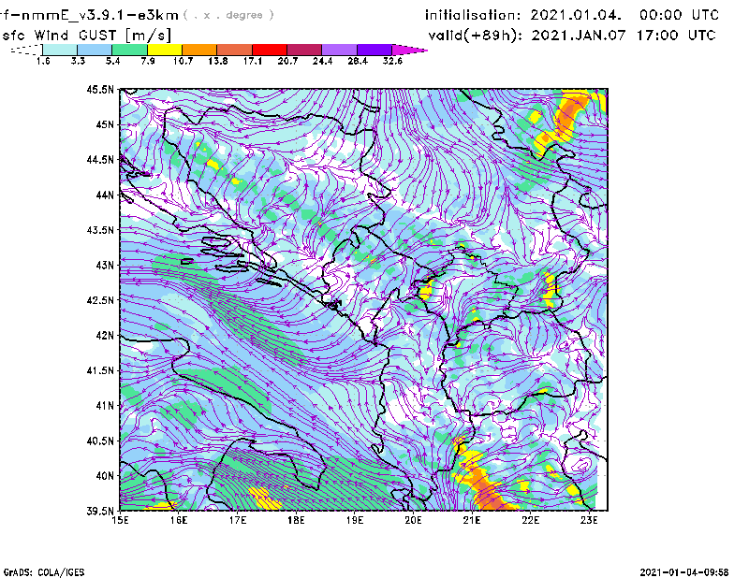Image resolution: width=749 pixels, height=578 pixels.
Task: Click the 'GrADS: COLA/IGES' credit text
Action: [x=44, y=572]
